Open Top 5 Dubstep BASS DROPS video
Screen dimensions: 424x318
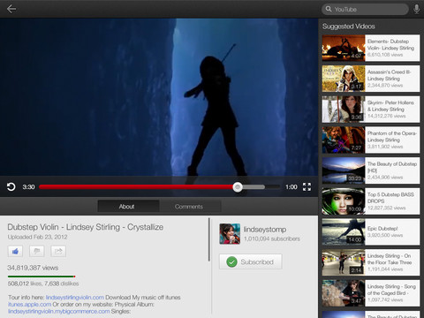point(371,201)
